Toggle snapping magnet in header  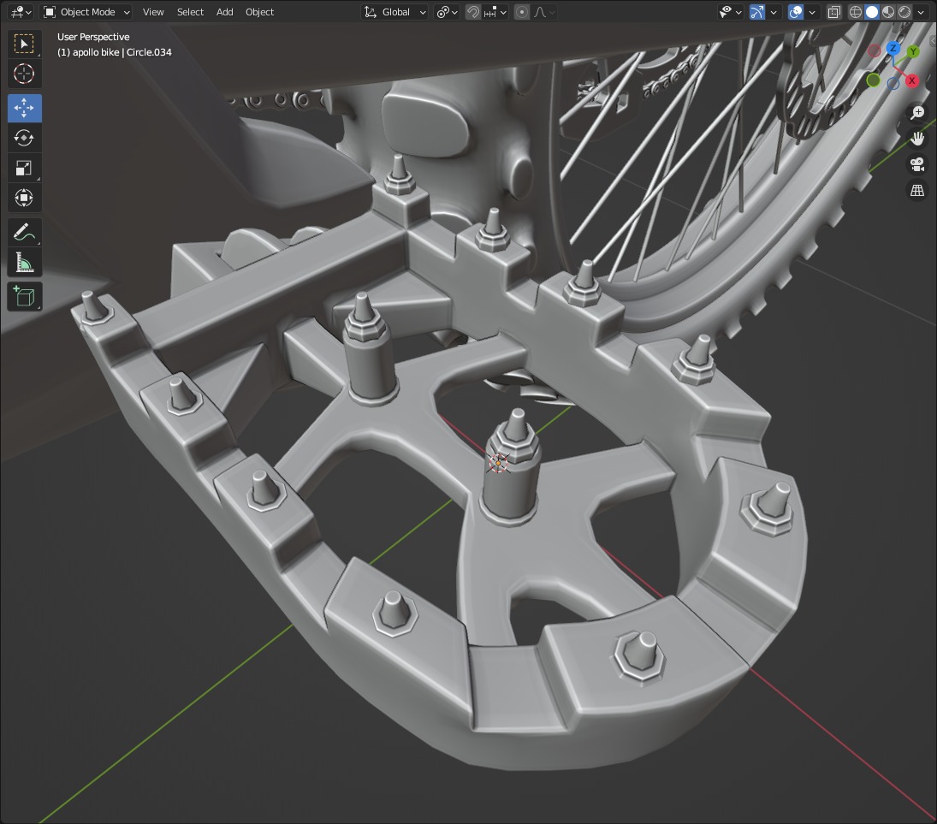coord(473,12)
